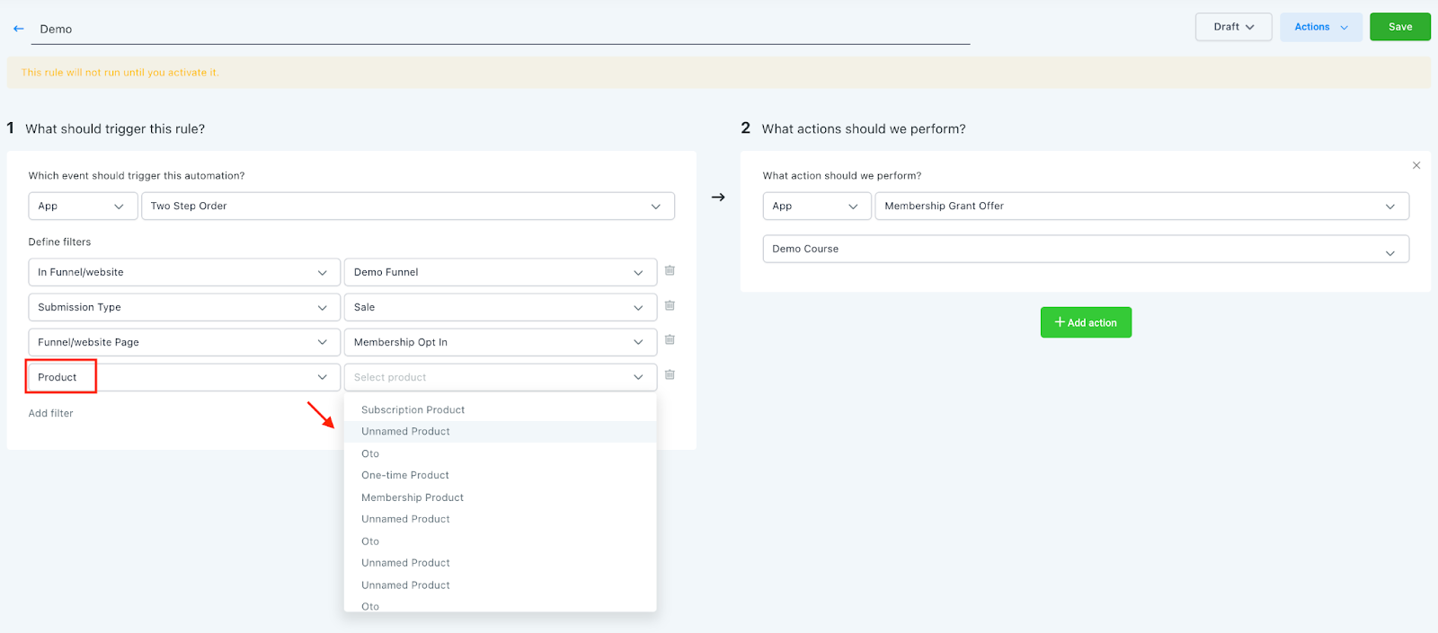Delete the In Funnel/website filter row
The height and width of the screenshot is (633, 1438).
point(670,270)
